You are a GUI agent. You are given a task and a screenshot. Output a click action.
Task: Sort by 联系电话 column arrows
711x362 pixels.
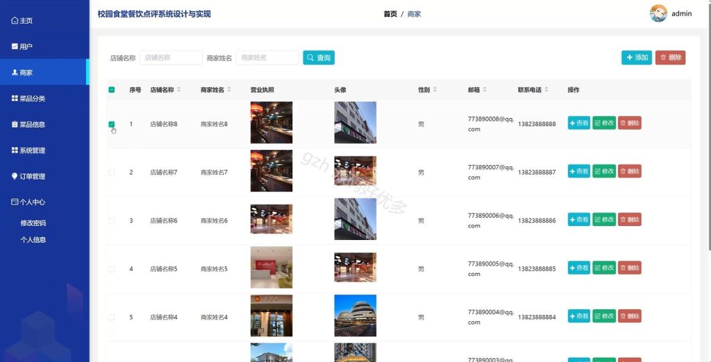(x=546, y=89)
